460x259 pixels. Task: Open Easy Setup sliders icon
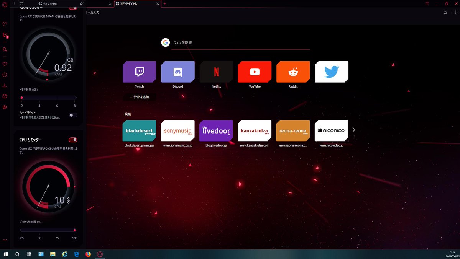pyautogui.click(x=456, y=12)
